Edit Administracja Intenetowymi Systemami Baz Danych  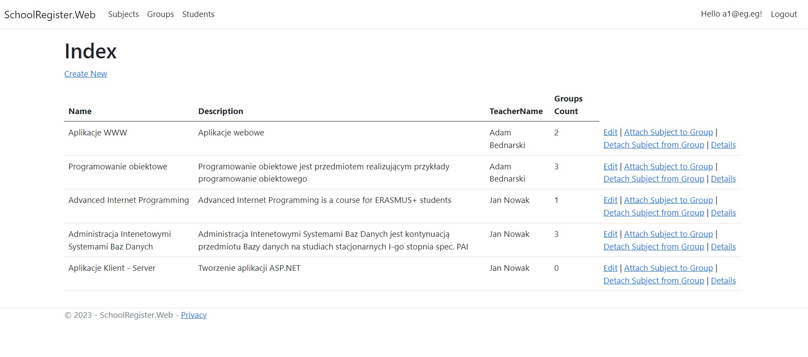click(610, 234)
